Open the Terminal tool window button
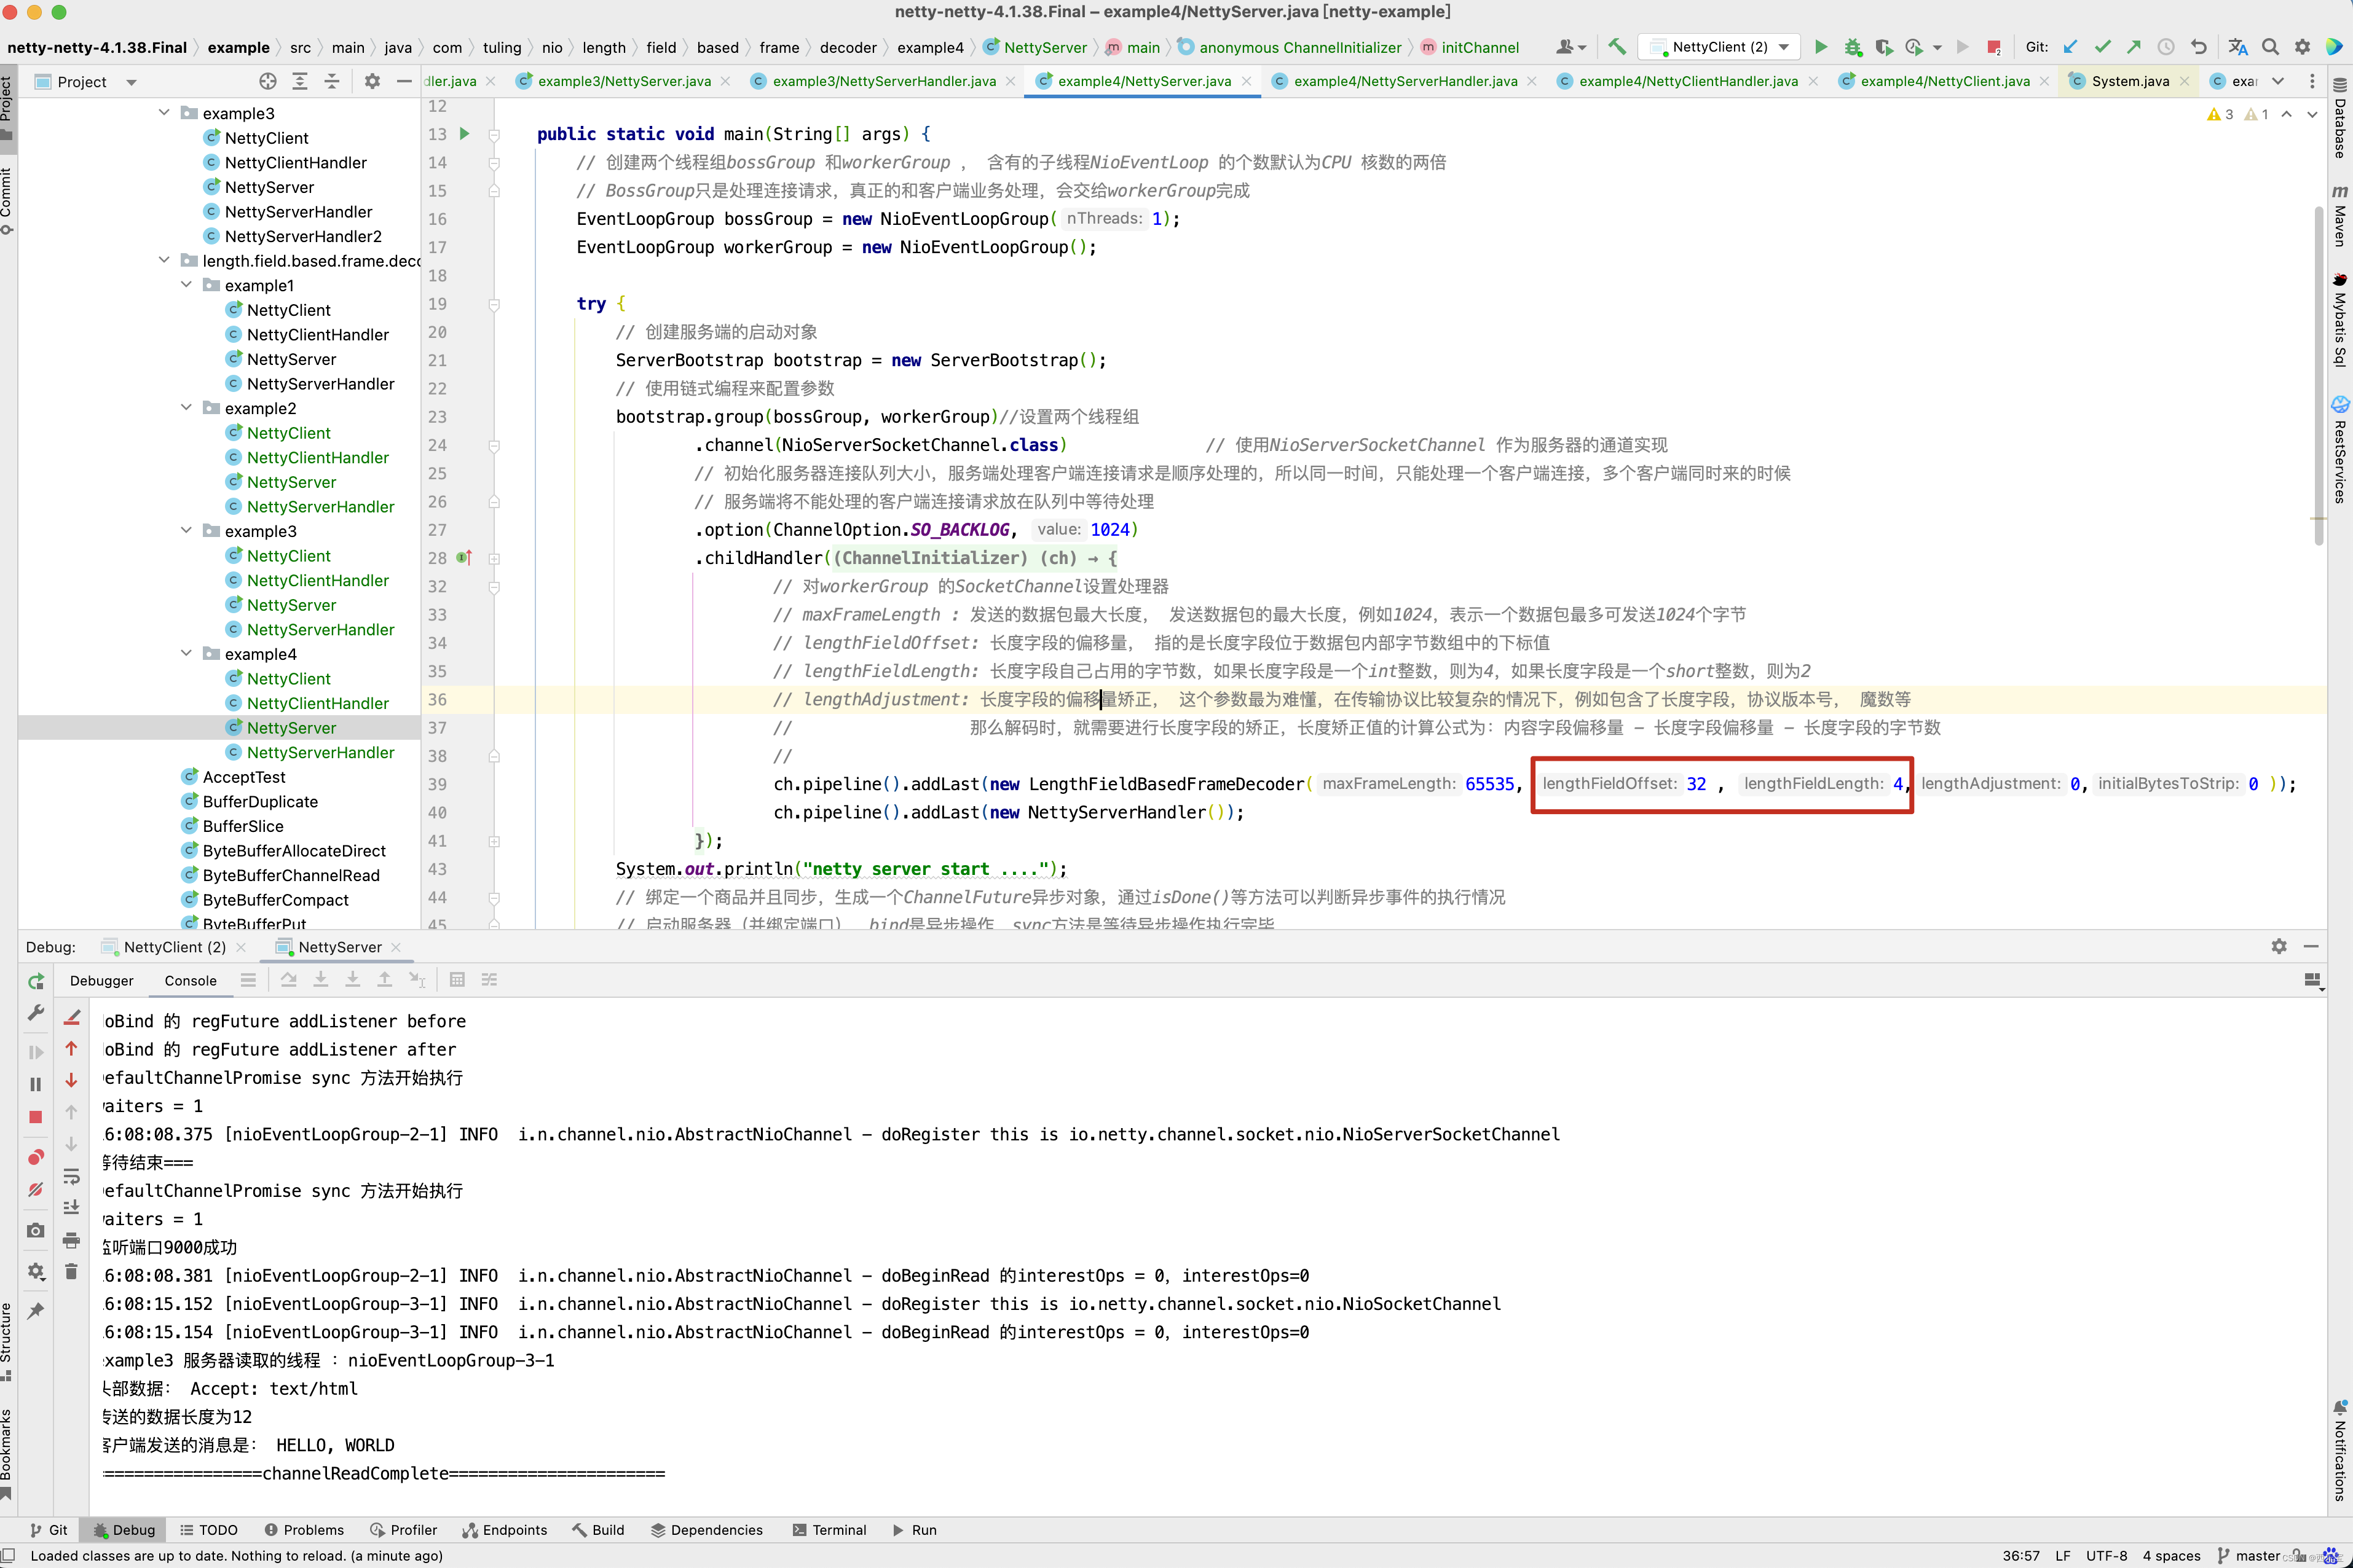This screenshot has height=1568, width=2353. (829, 1530)
